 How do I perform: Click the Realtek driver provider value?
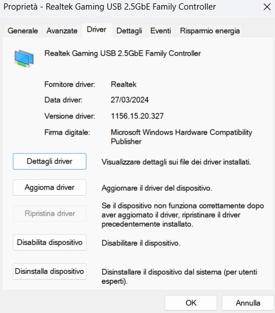pos(124,84)
